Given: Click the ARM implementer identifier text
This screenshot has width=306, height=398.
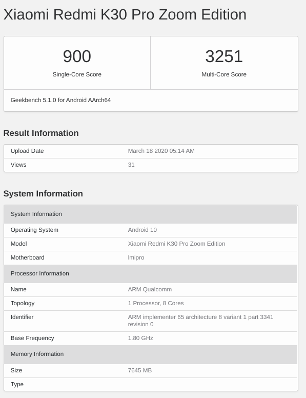Looking at the screenshot, I should (x=200, y=321).
